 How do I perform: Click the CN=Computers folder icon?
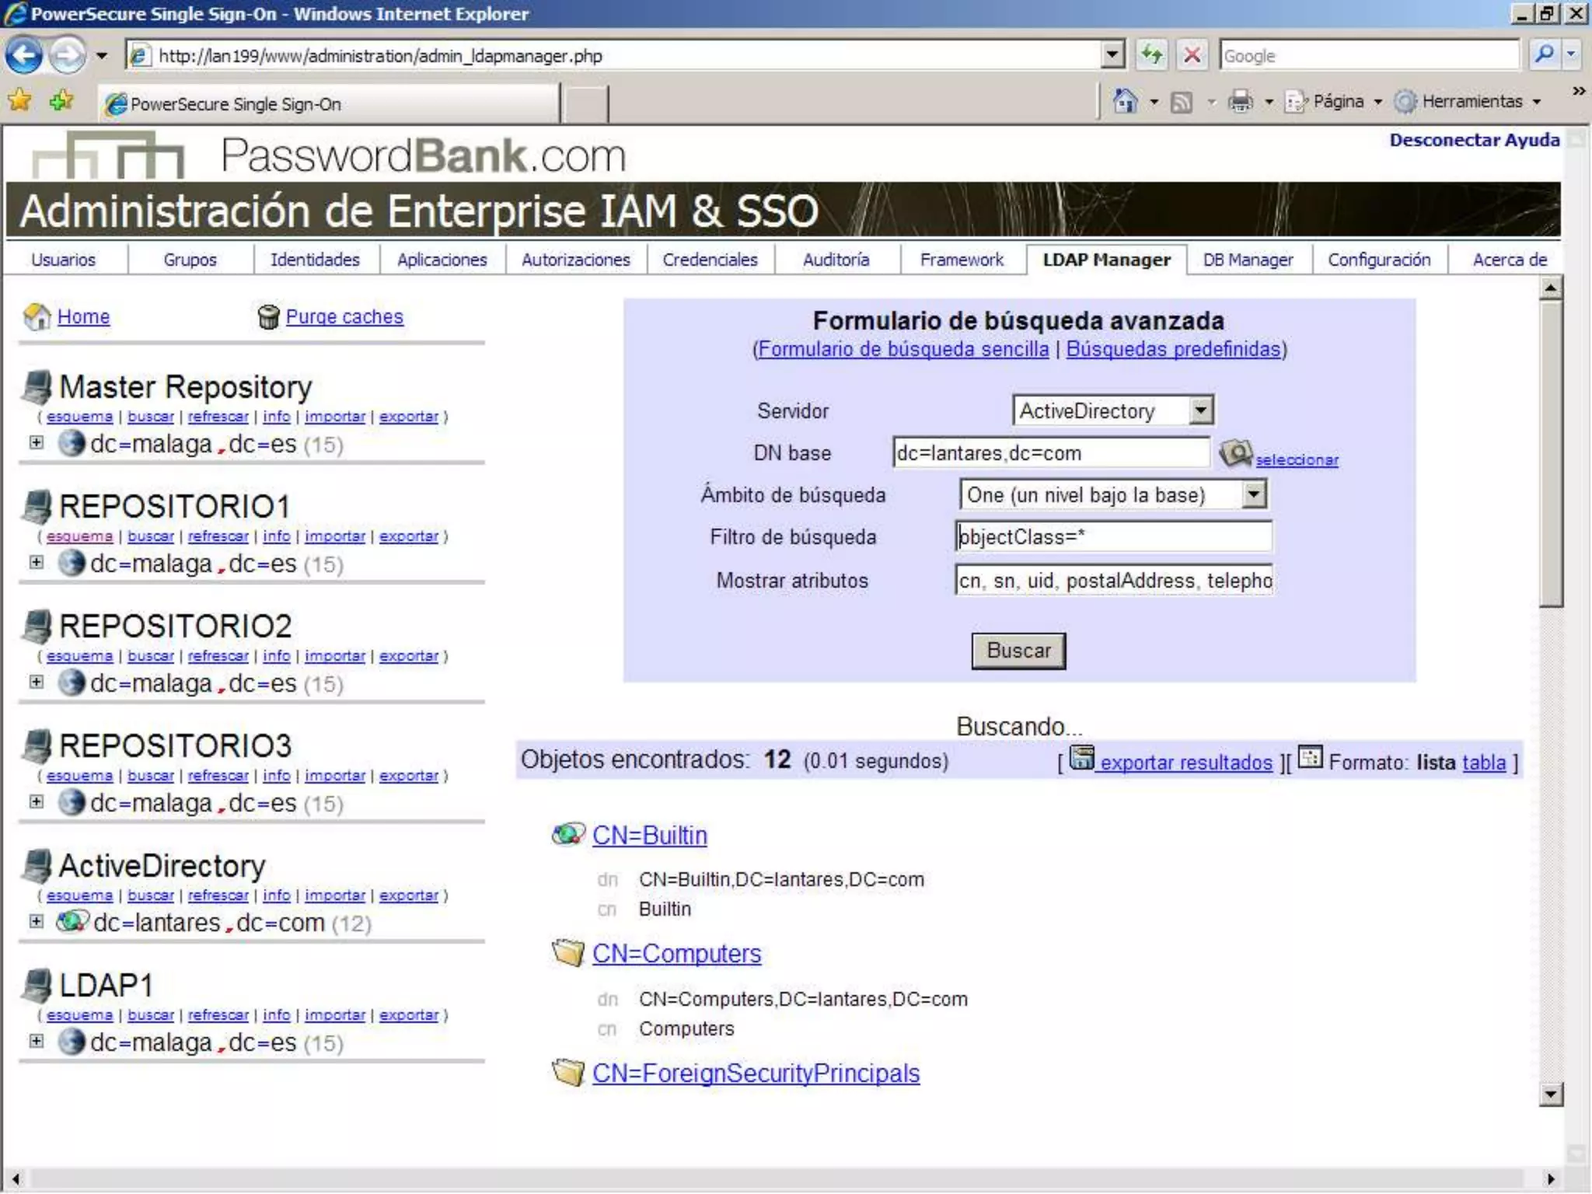568,952
